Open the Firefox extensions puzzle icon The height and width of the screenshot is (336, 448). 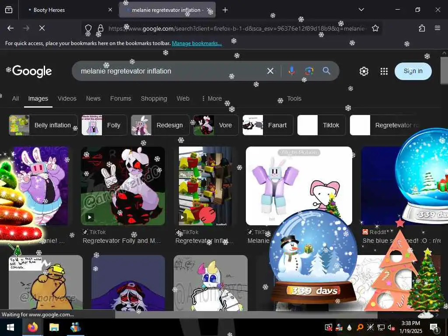(422, 28)
